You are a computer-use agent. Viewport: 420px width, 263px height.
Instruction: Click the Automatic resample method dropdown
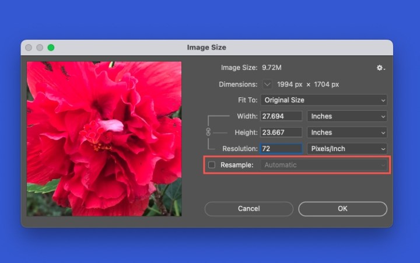tap(324, 165)
